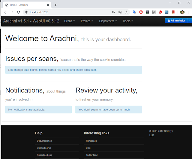Click the black striped extension icon
Viewport: 192px width, 159px height.
[154, 12]
